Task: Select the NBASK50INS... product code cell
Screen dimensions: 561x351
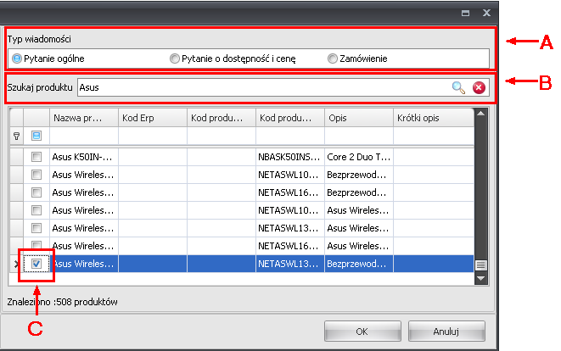Action: tap(290, 157)
